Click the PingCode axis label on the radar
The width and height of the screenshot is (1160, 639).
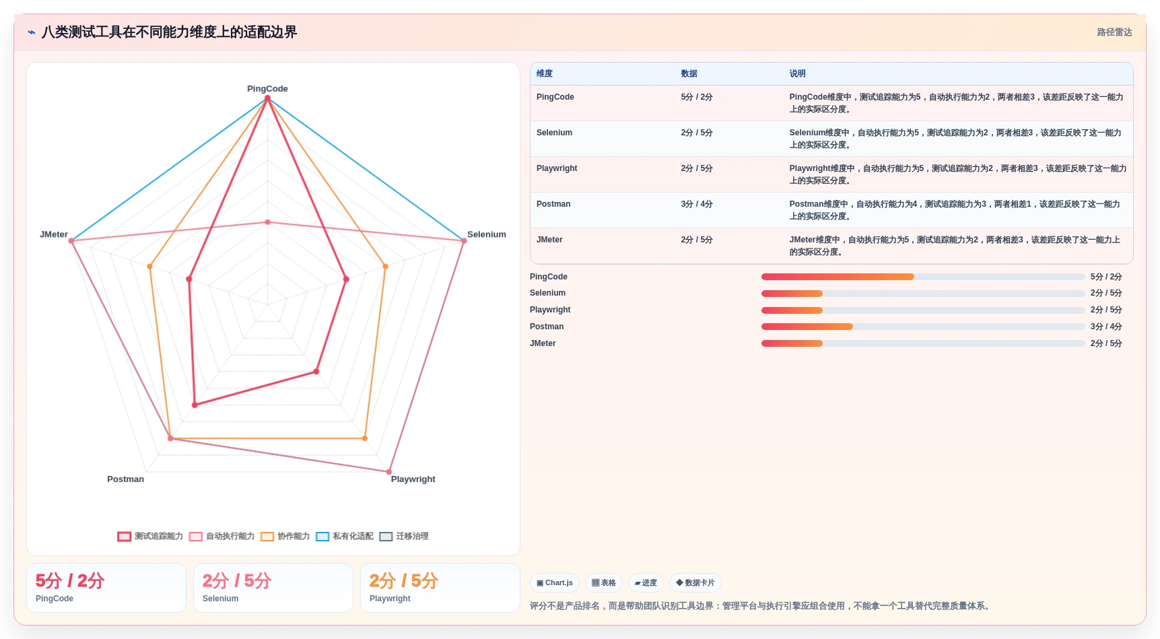(x=267, y=89)
